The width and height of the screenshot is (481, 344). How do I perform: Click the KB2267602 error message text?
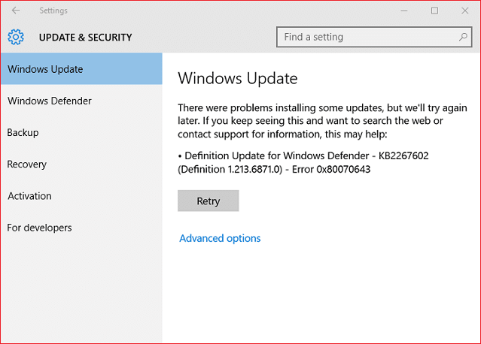pyautogui.click(x=306, y=161)
